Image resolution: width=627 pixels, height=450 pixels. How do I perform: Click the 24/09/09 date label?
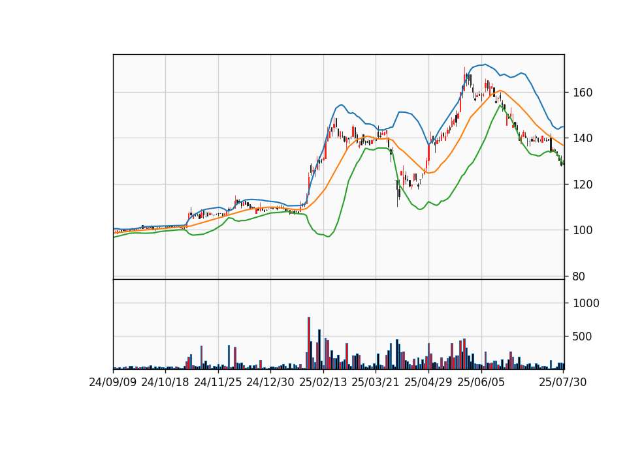(x=113, y=382)
